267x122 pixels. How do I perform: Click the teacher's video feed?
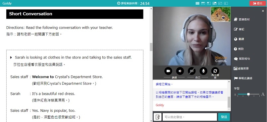[x=192, y=36]
